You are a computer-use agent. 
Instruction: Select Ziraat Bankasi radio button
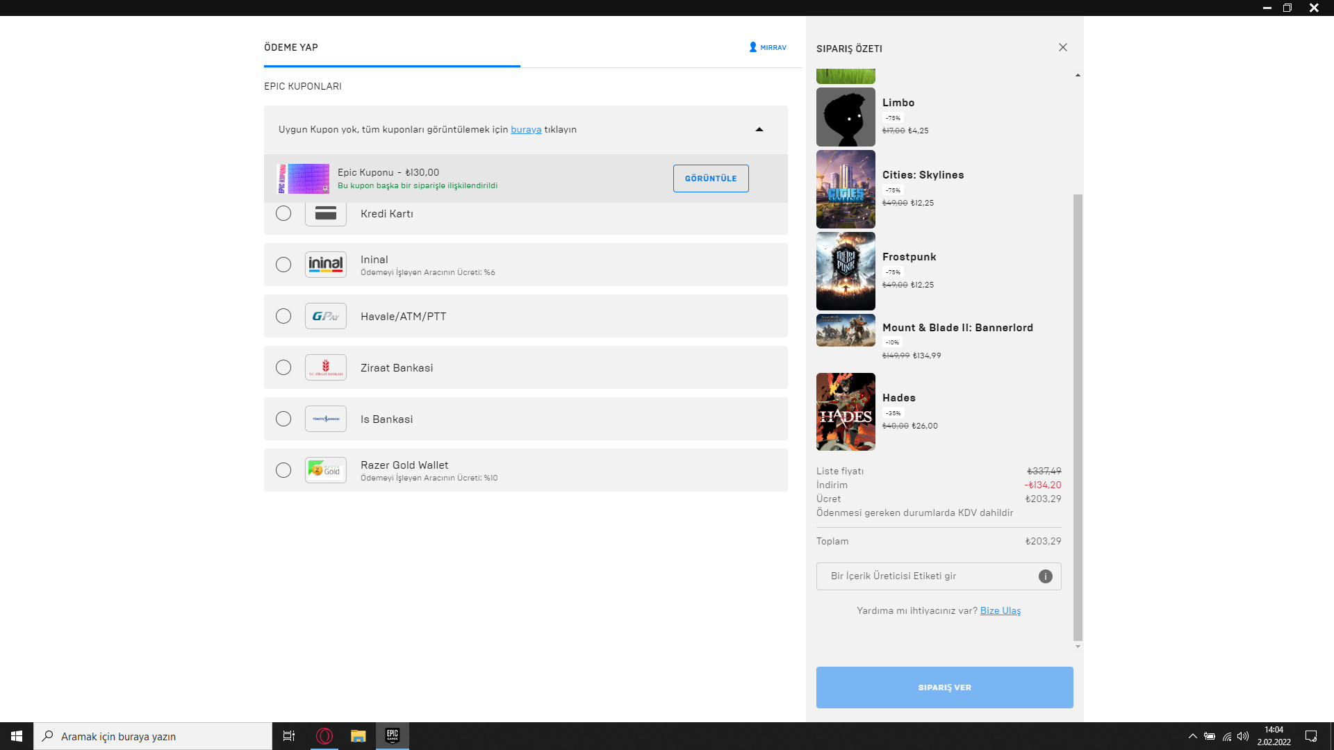[283, 367]
